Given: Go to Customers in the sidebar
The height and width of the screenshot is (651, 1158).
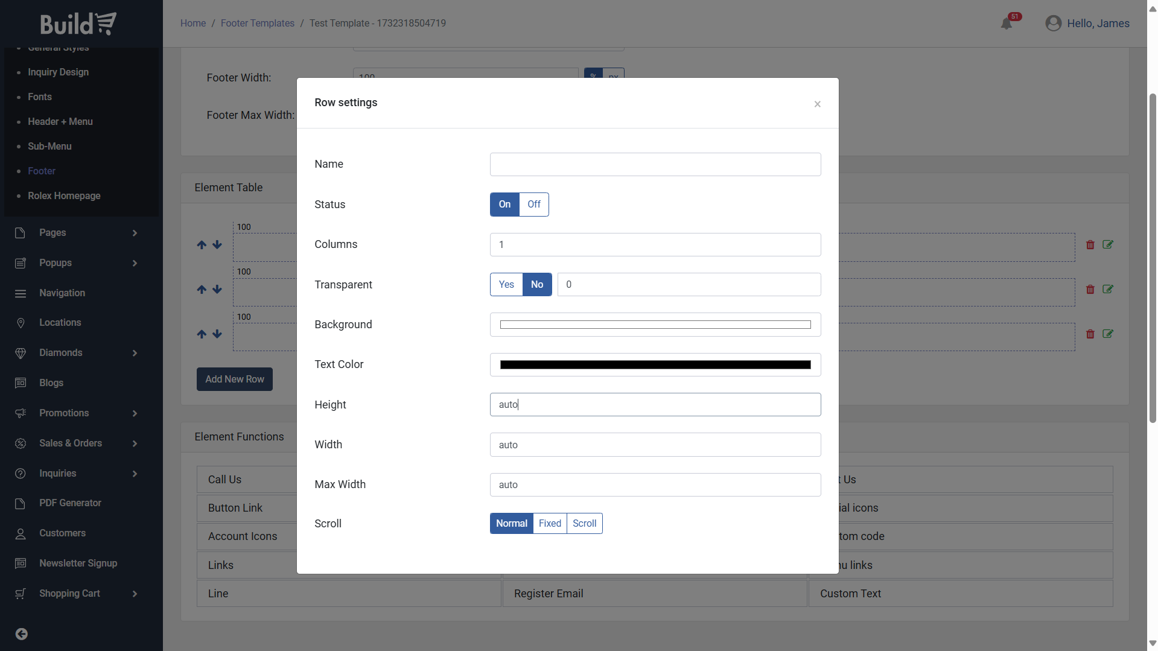Looking at the screenshot, I should pyautogui.click(x=62, y=533).
